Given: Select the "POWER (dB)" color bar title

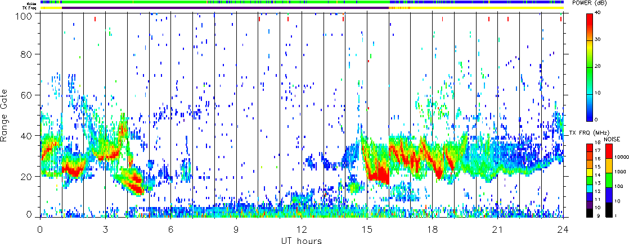Looking at the screenshot, I should tap(588, 3).
